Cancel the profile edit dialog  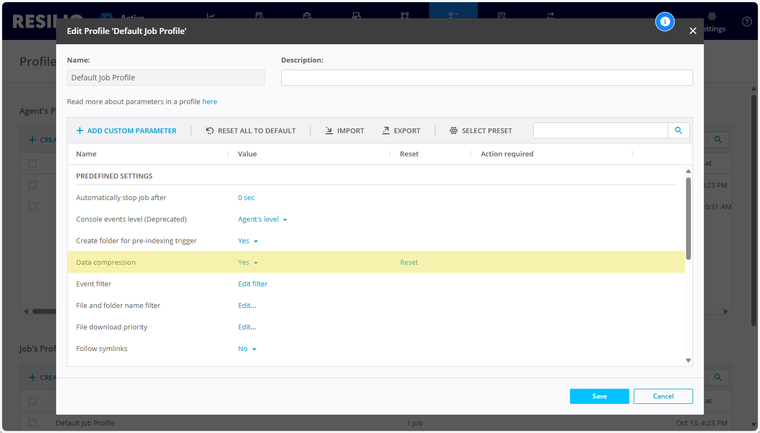663,396
